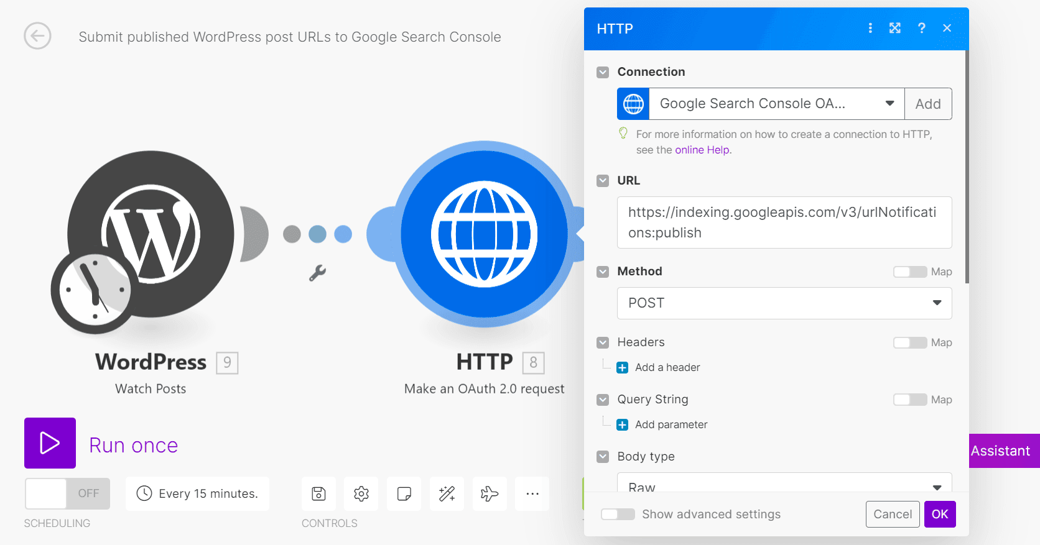Open HTTP panel three-dot menu
Image resolution: width=1040 pixels, height=545 pixels.
pos(870,28)
